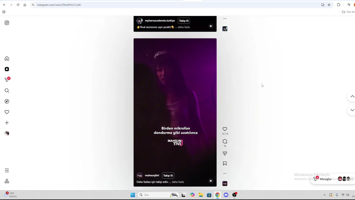This screenshot has width=355, height=200.
Task: Open the mahsunjtivi profile name link
Action: pos(152,176)
